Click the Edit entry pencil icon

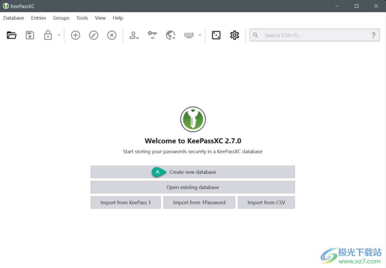click(x=94, y=35)
